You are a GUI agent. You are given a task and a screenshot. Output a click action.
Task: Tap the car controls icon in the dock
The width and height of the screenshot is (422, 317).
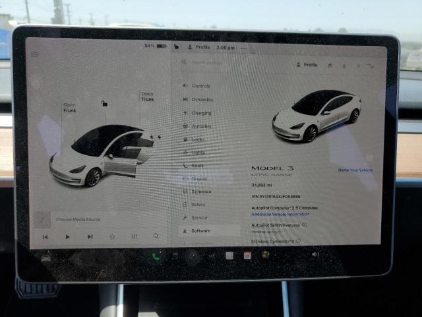click(46, 258)
